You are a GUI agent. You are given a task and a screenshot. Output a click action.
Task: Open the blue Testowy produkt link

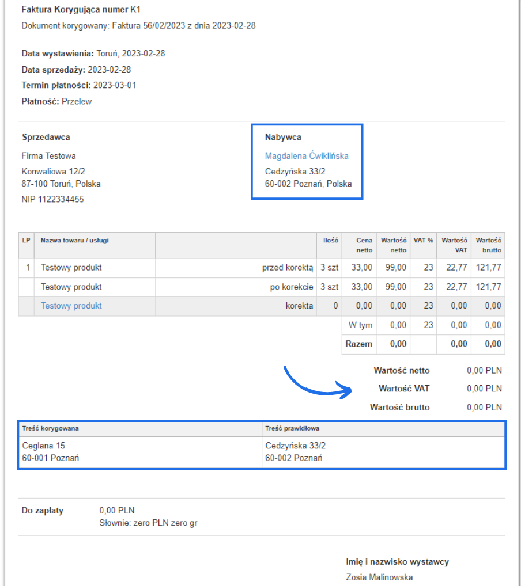click(x=71, y=306)
